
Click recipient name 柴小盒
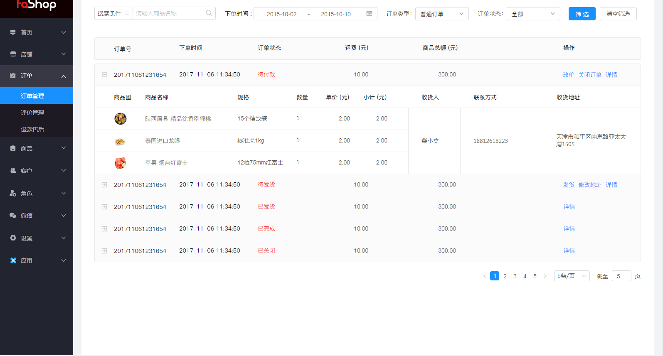[430, 141]
